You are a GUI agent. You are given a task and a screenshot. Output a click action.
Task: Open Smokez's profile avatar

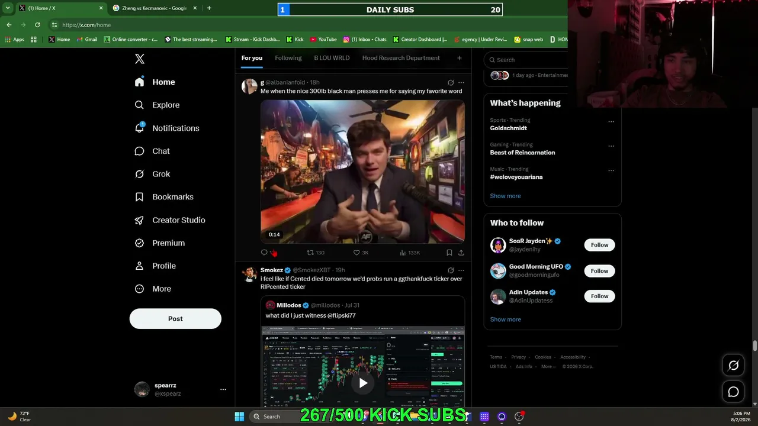(249, 274)
